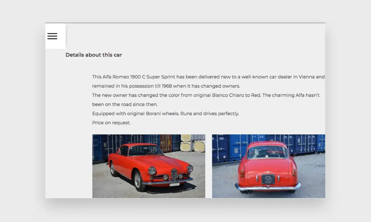This screenshot has height=222, width=371.
Task: Click the rear license plate in the right photo
Action: pos(268,179)
